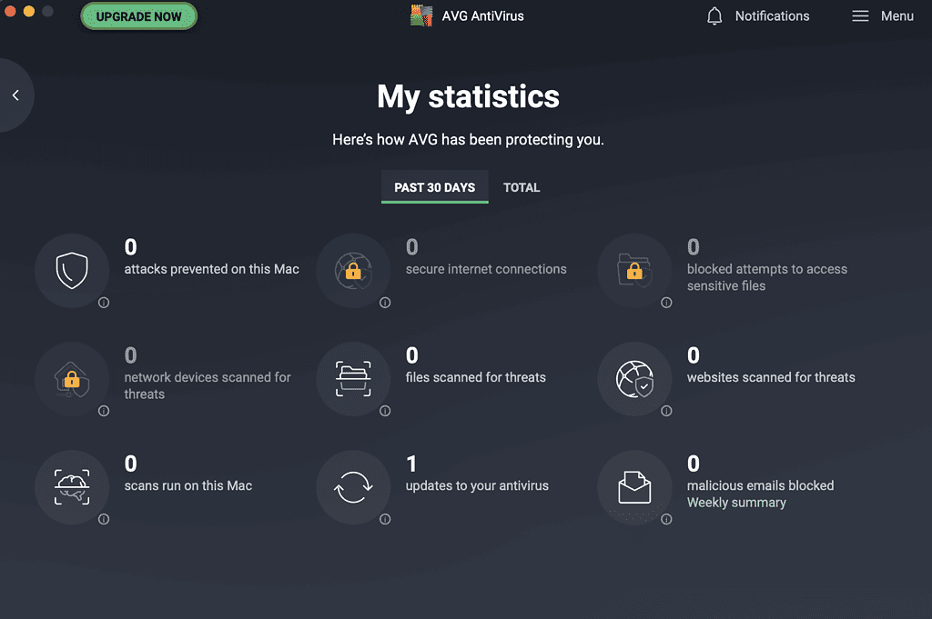Open info for websites scanned for threats
Viewport: 932px width, 619px height.
tap(666, 411)
